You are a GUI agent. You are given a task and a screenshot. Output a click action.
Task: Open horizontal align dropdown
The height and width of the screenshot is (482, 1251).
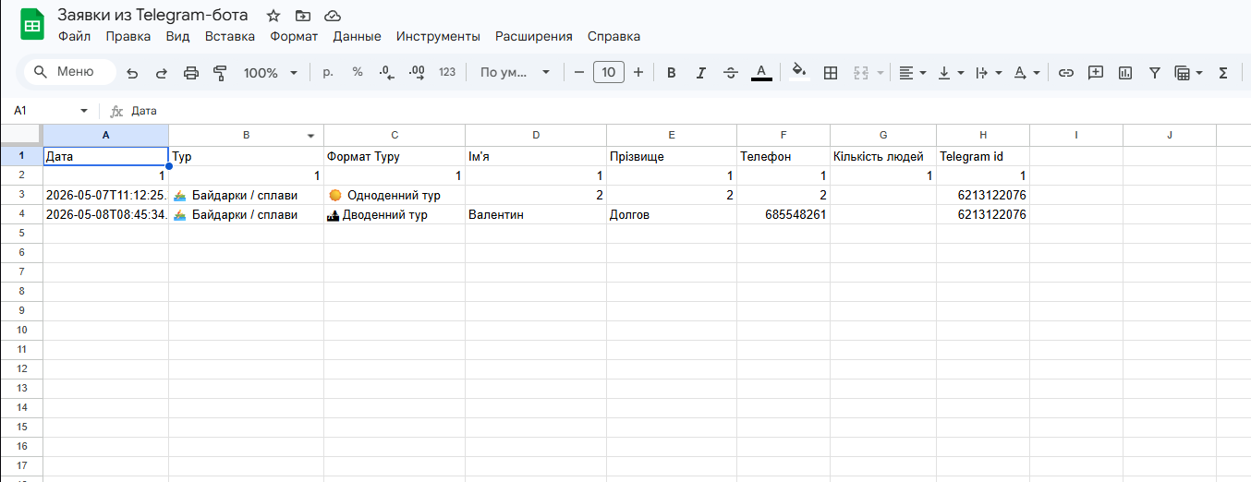913,73
